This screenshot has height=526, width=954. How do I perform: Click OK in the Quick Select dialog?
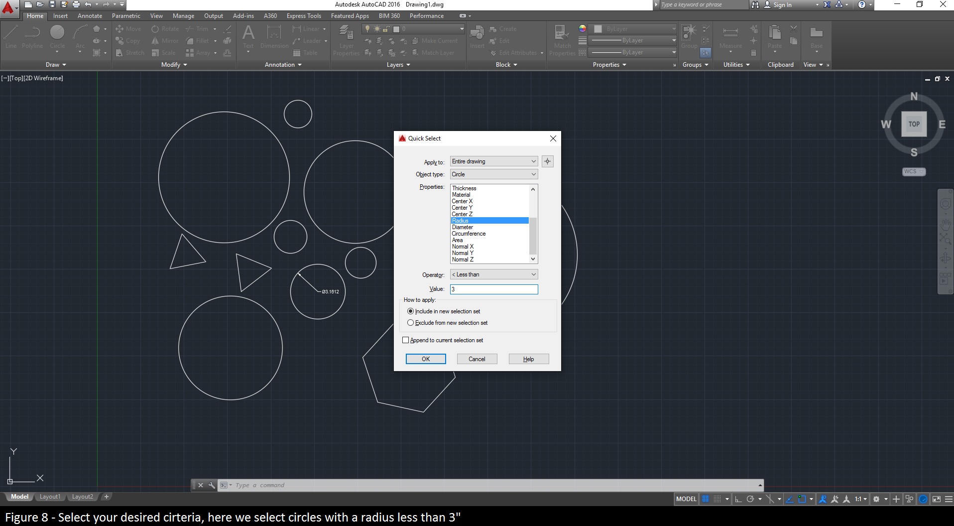click(x=425, y=359)
